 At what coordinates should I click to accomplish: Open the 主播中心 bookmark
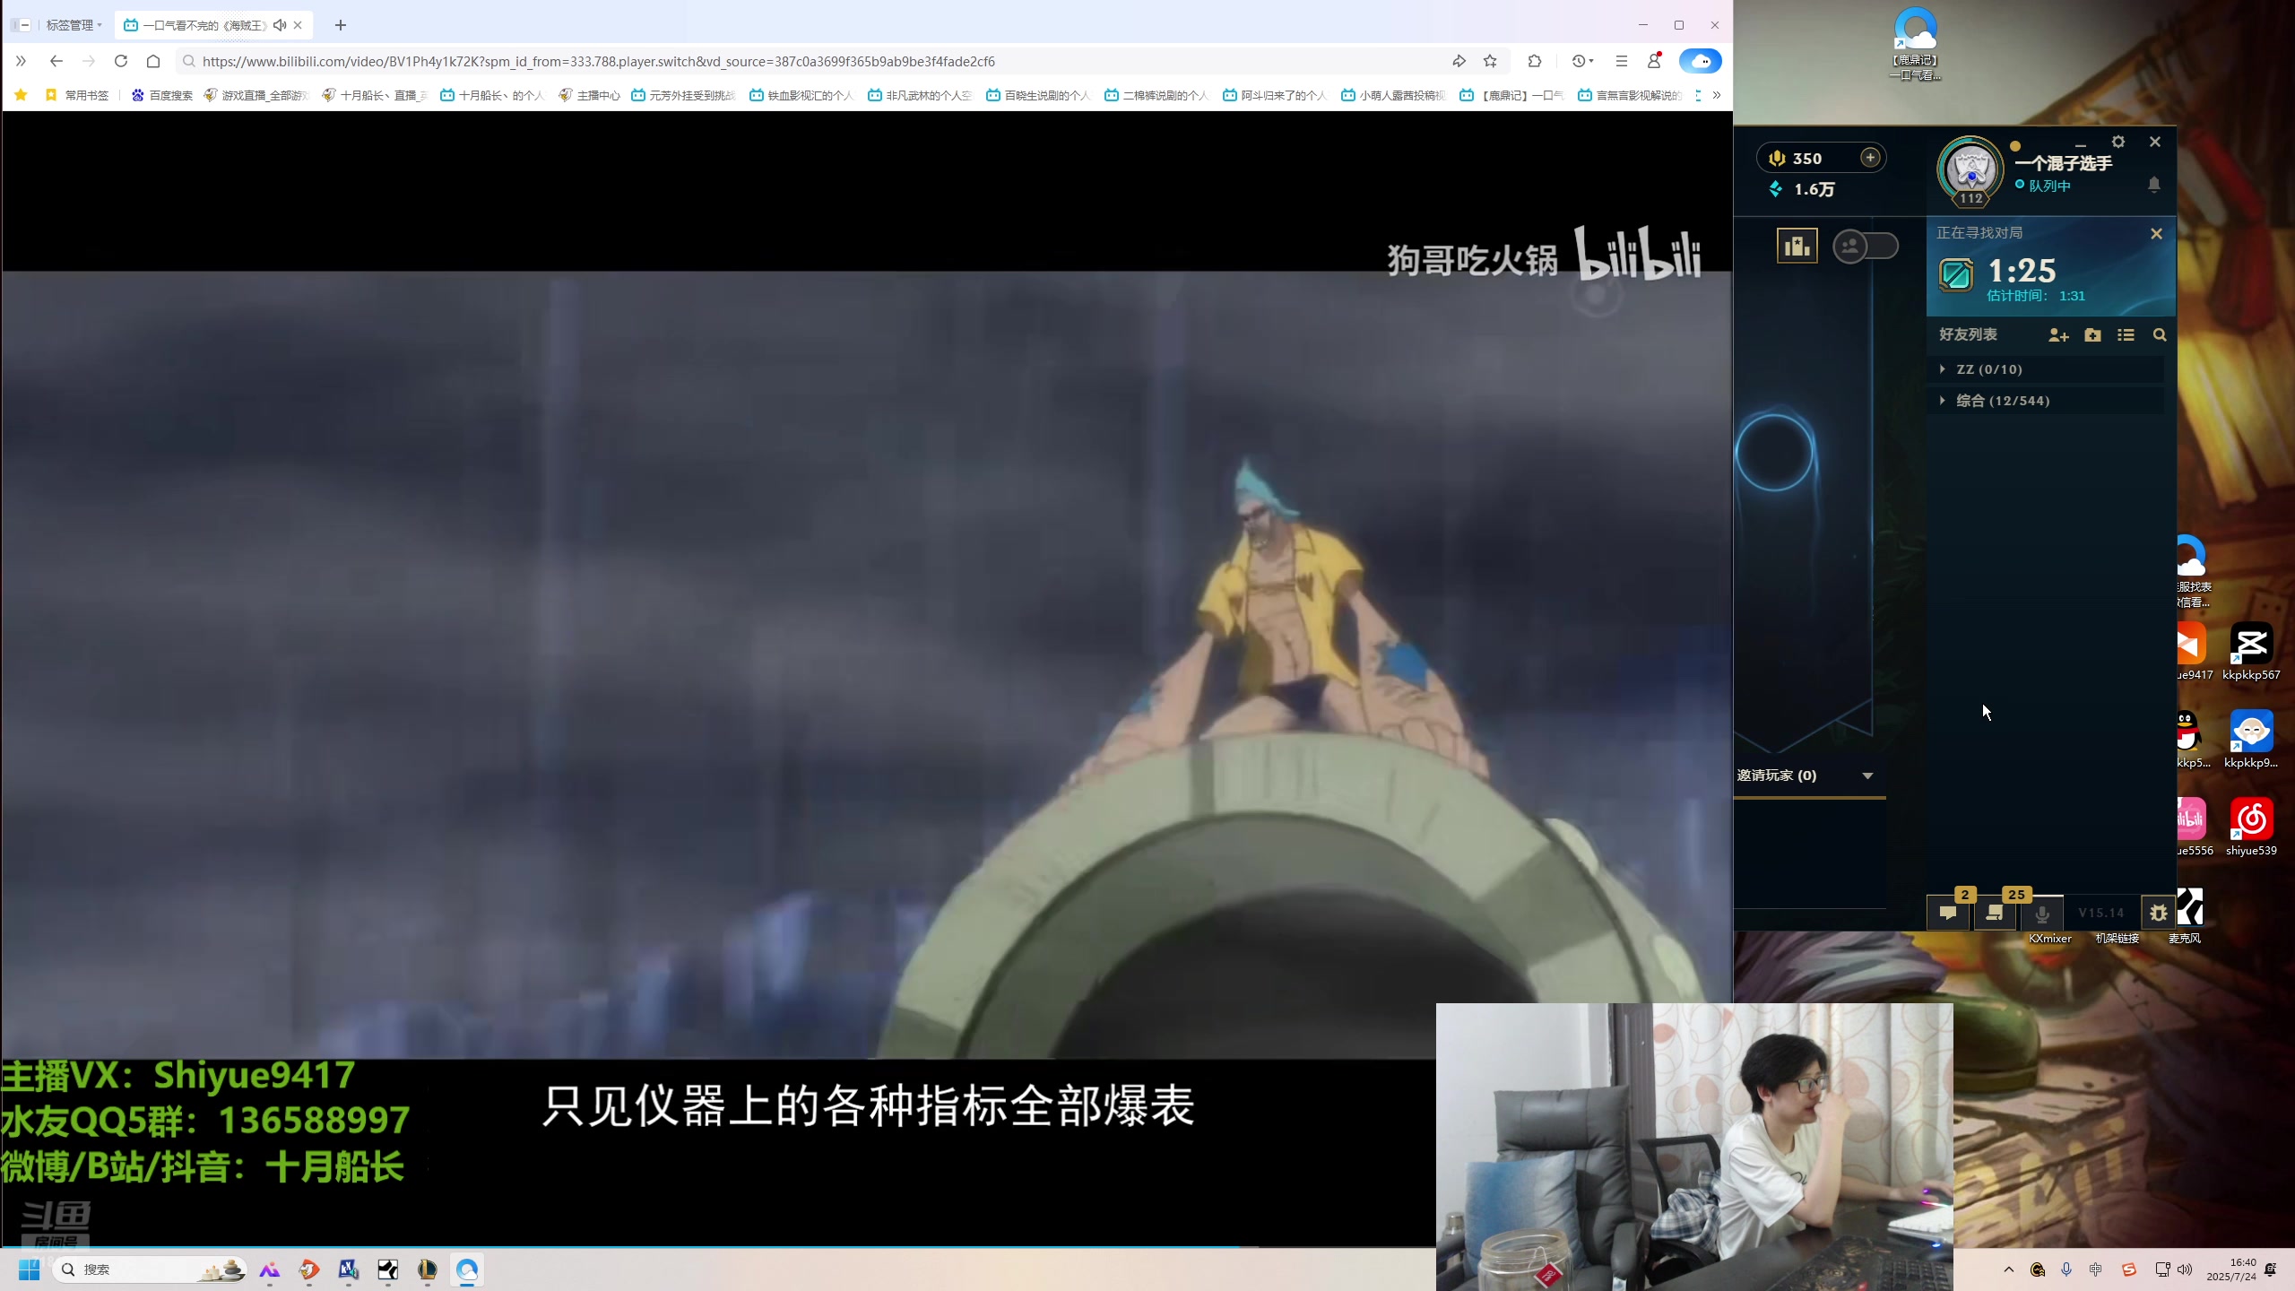click(x=589, y=95)
